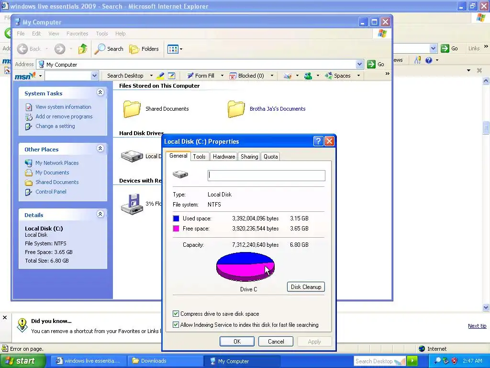
Task: Switch to the Quota tab
Action: [x=270, y=157]
